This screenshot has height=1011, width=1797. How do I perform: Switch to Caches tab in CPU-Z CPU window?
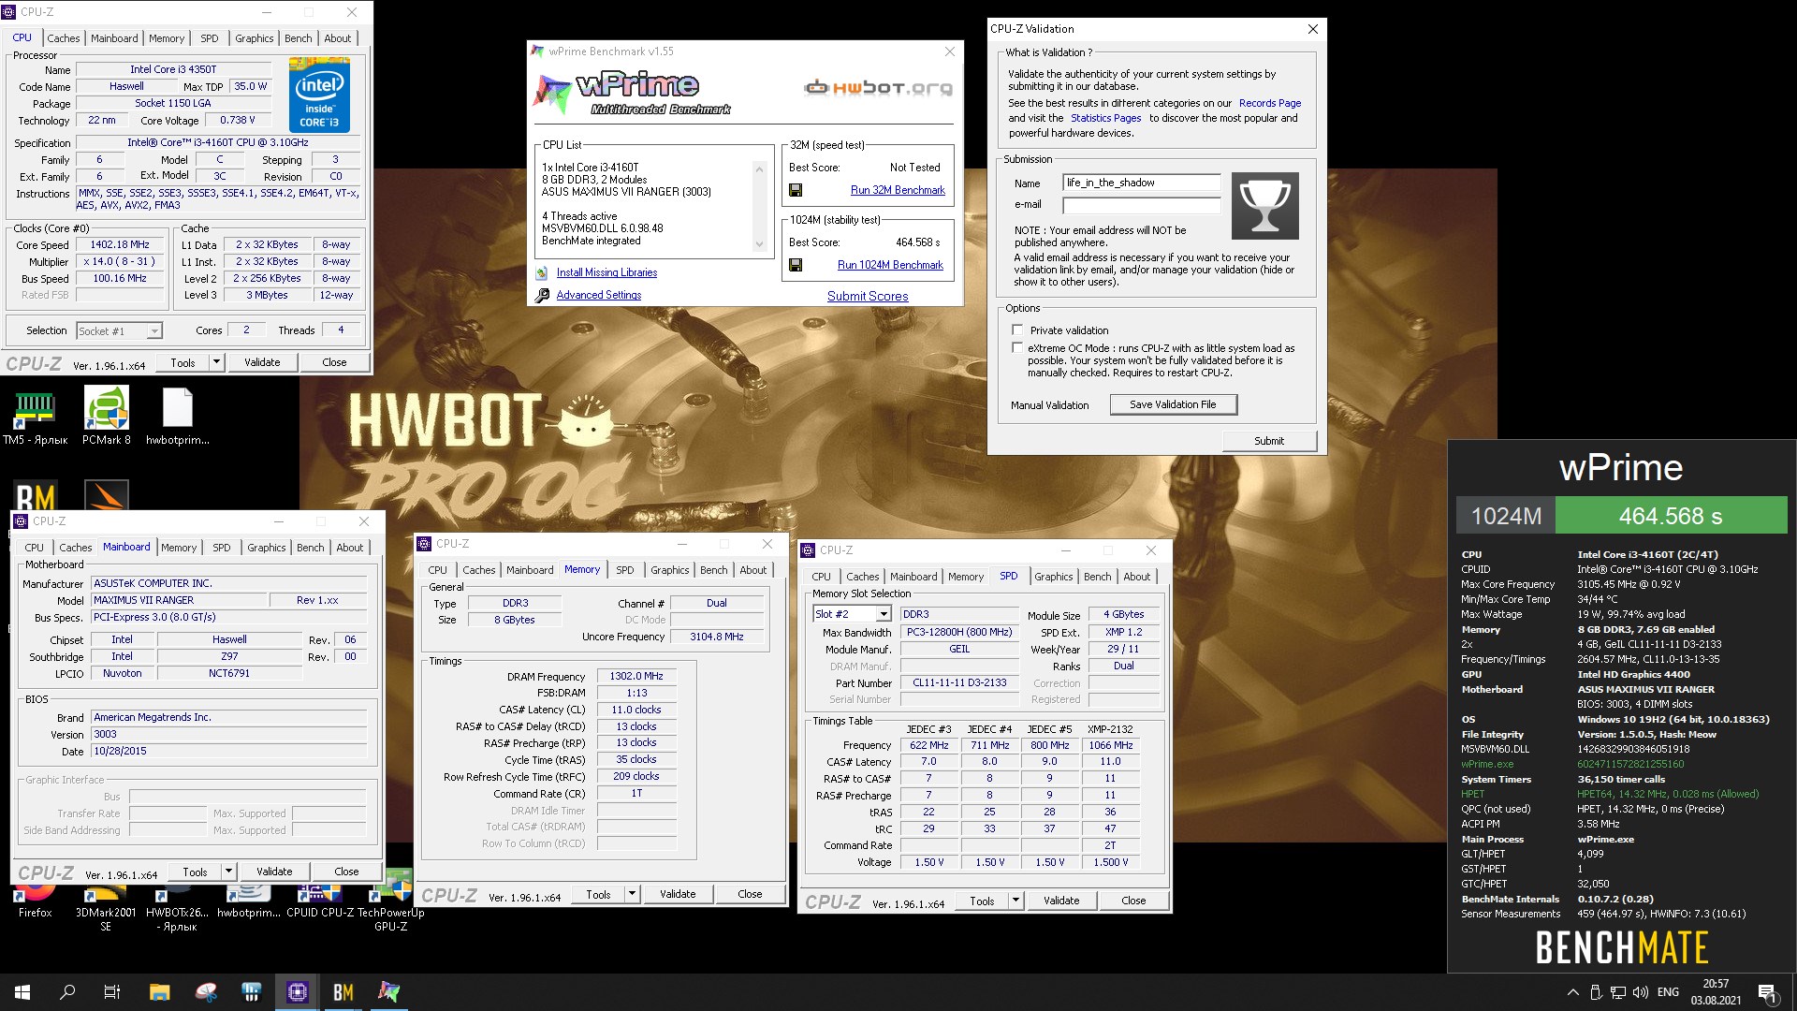click(64, 38)
